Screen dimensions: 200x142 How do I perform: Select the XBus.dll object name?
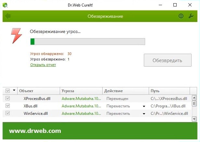(x=31, y=106)
